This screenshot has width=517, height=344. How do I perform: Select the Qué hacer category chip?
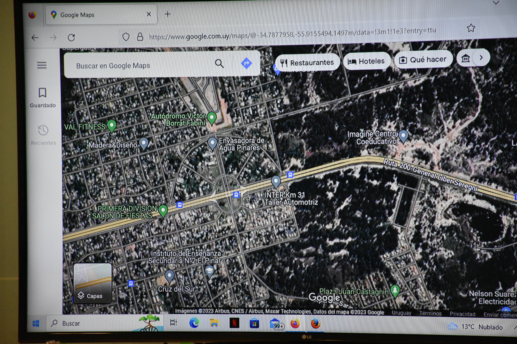[x=423, y=60]
